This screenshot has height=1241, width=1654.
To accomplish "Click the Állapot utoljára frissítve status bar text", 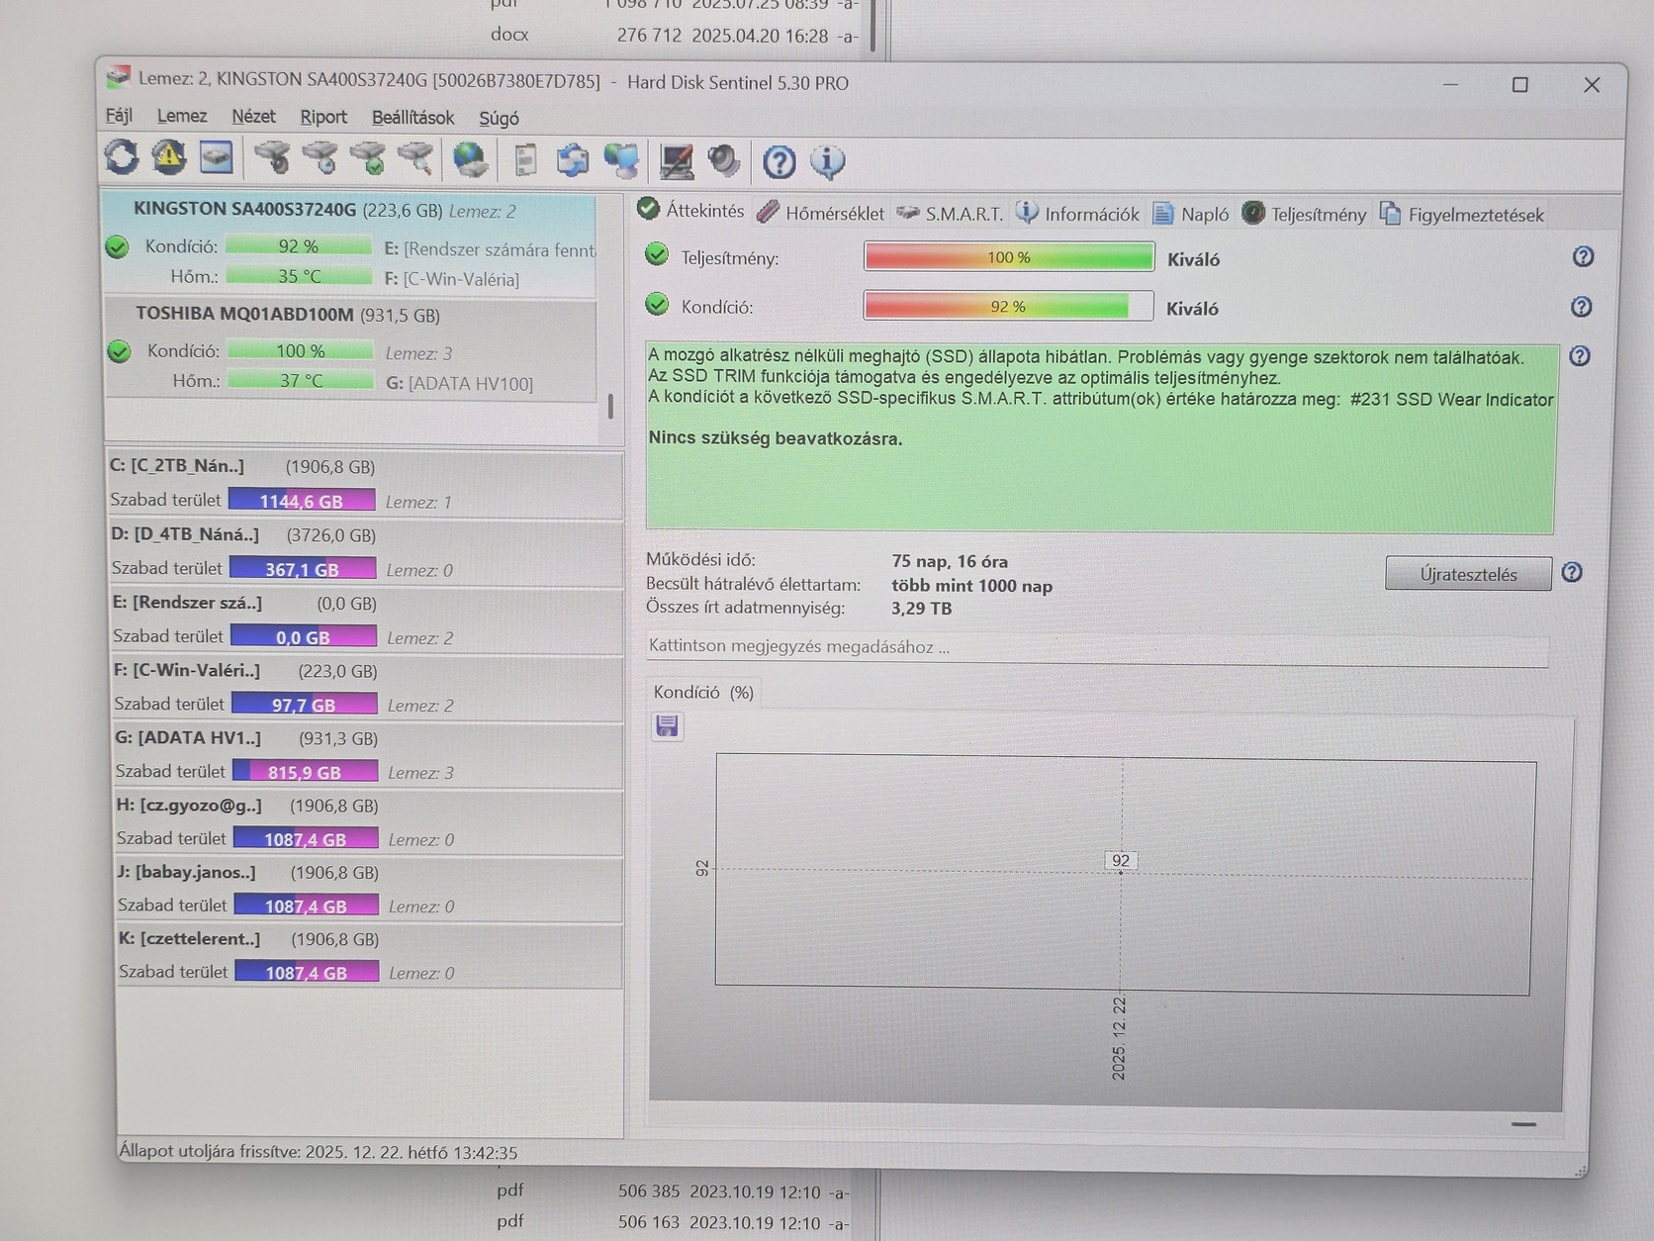I will point(319,1152).
